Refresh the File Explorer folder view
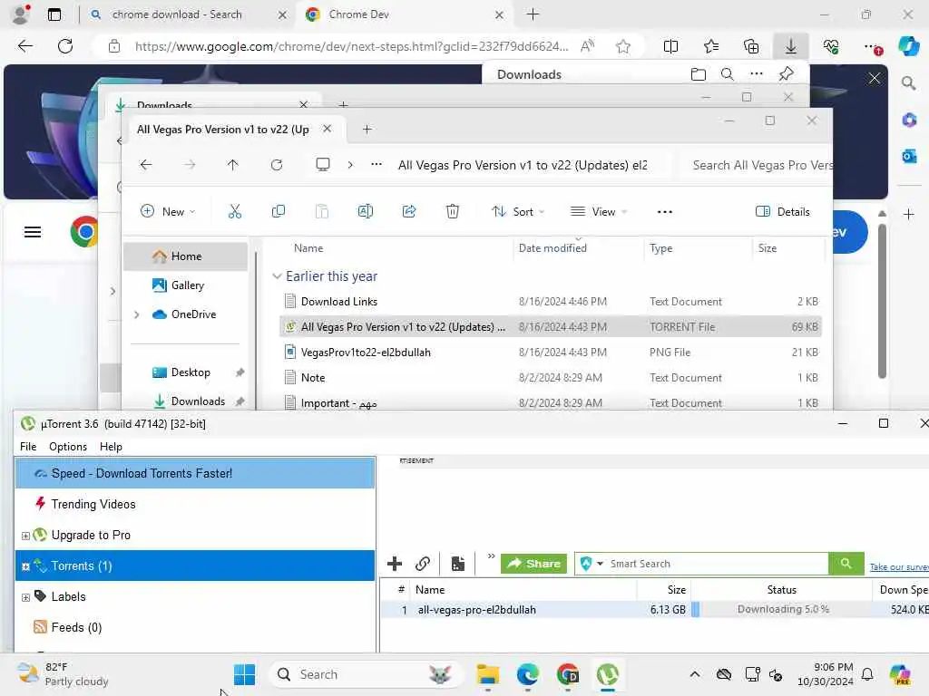The height and width of the screenshot is (696, 929). pos(277,165)
